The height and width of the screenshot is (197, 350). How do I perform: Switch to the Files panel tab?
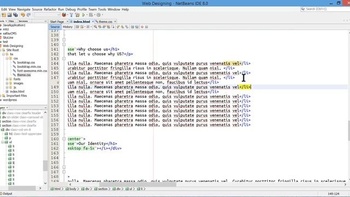[x=11, y=21]
